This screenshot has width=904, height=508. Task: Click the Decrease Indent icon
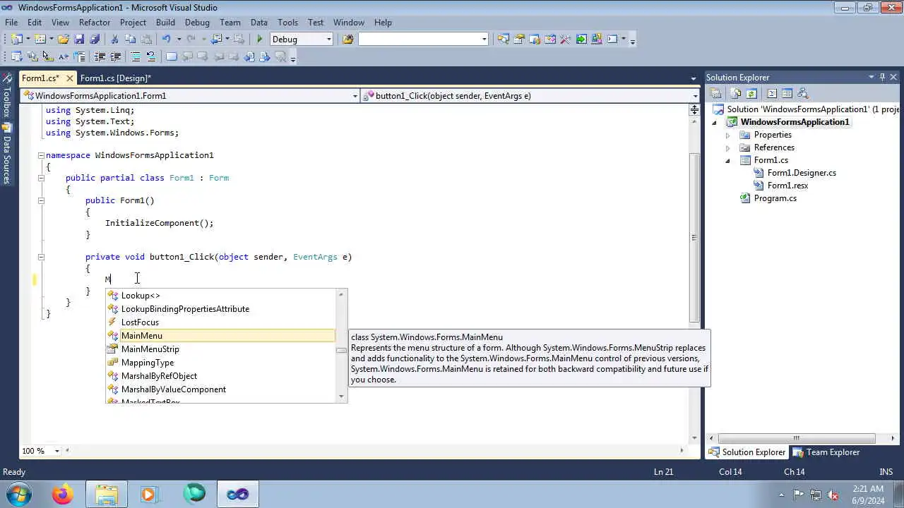point(100,56)
